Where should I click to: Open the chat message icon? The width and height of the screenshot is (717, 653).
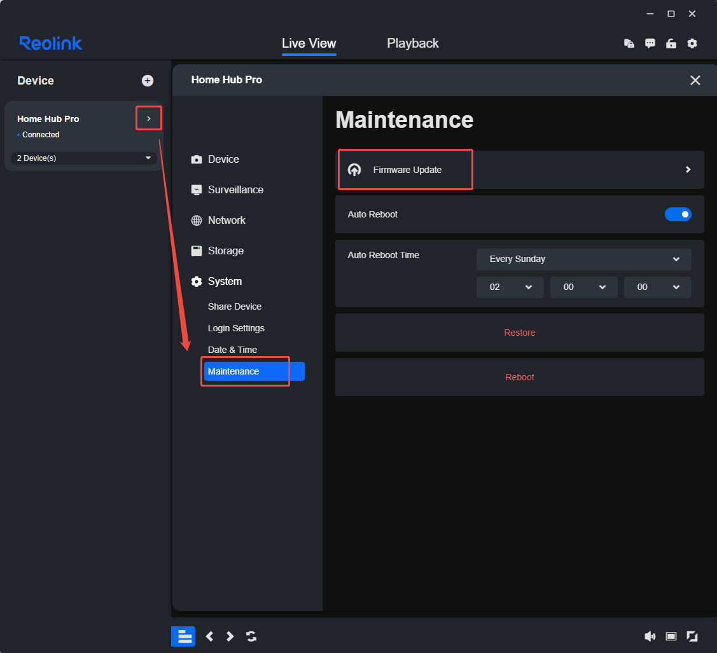click(x=650, y=43)
